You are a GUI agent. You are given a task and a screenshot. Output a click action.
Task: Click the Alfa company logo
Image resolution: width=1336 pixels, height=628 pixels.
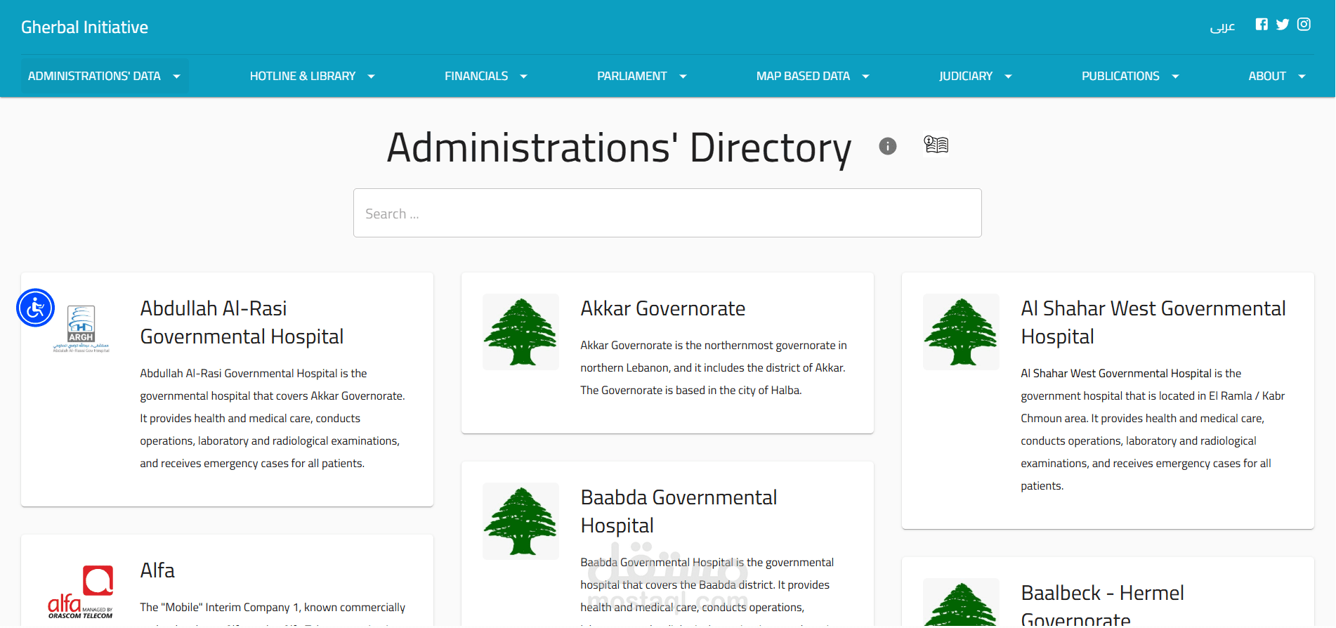click(80, 592)
